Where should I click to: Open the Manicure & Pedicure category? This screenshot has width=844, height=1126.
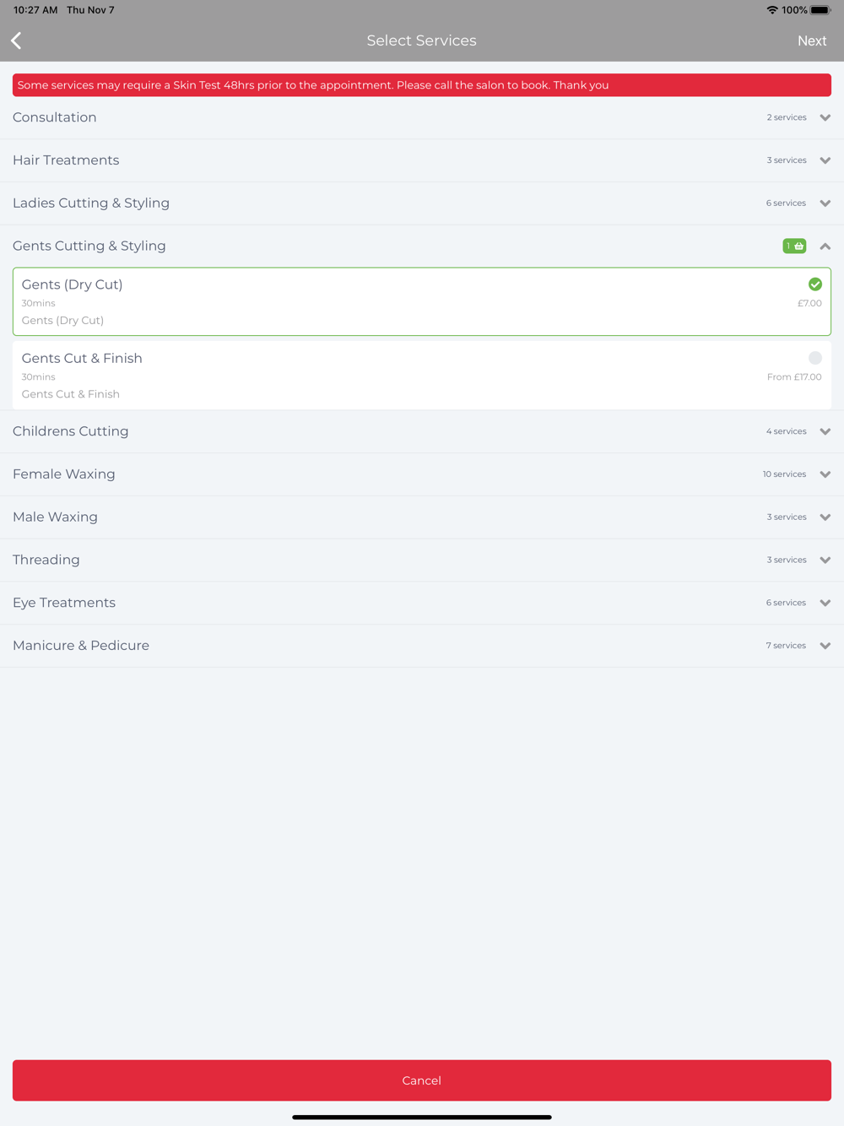pyautogui.click(x=422, y=646)
